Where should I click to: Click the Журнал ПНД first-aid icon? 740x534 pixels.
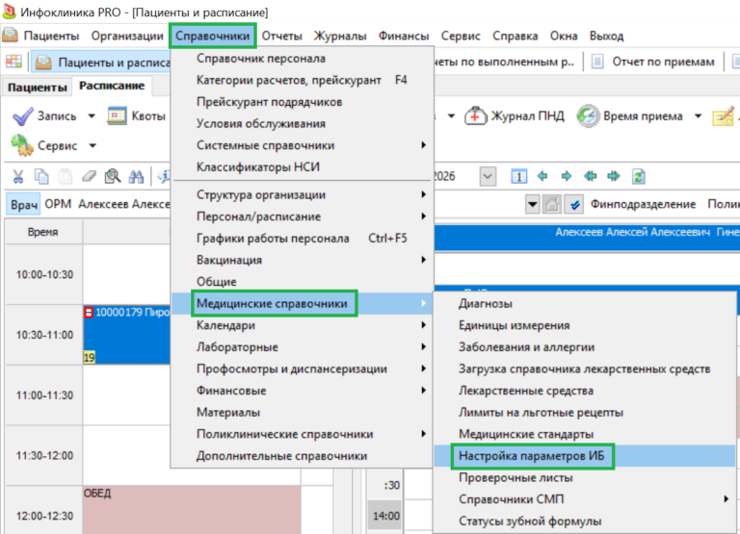475,115
